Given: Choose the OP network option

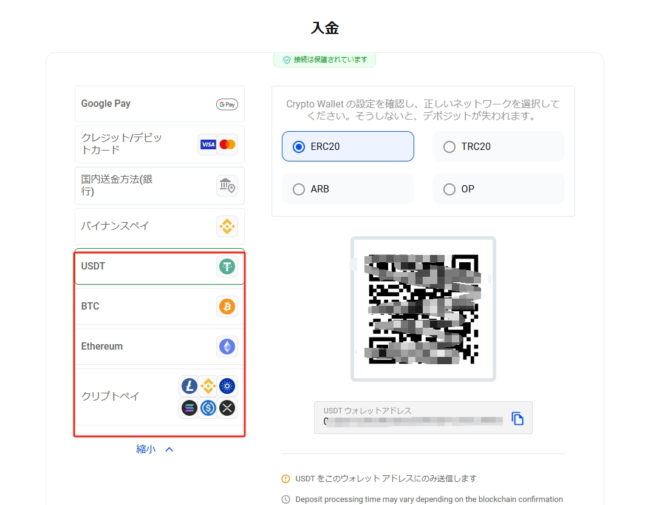Looking at the screenshot, I should coord(449,189).
